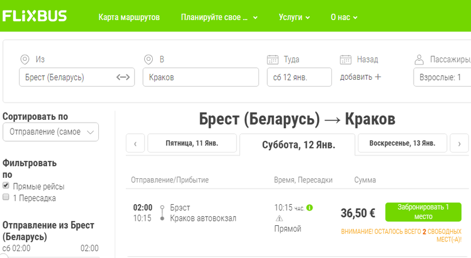Viewport: 471px width, 258px height.
Task: Select the Пятница, 11 Янв. tab
Action: pos(192,143)
